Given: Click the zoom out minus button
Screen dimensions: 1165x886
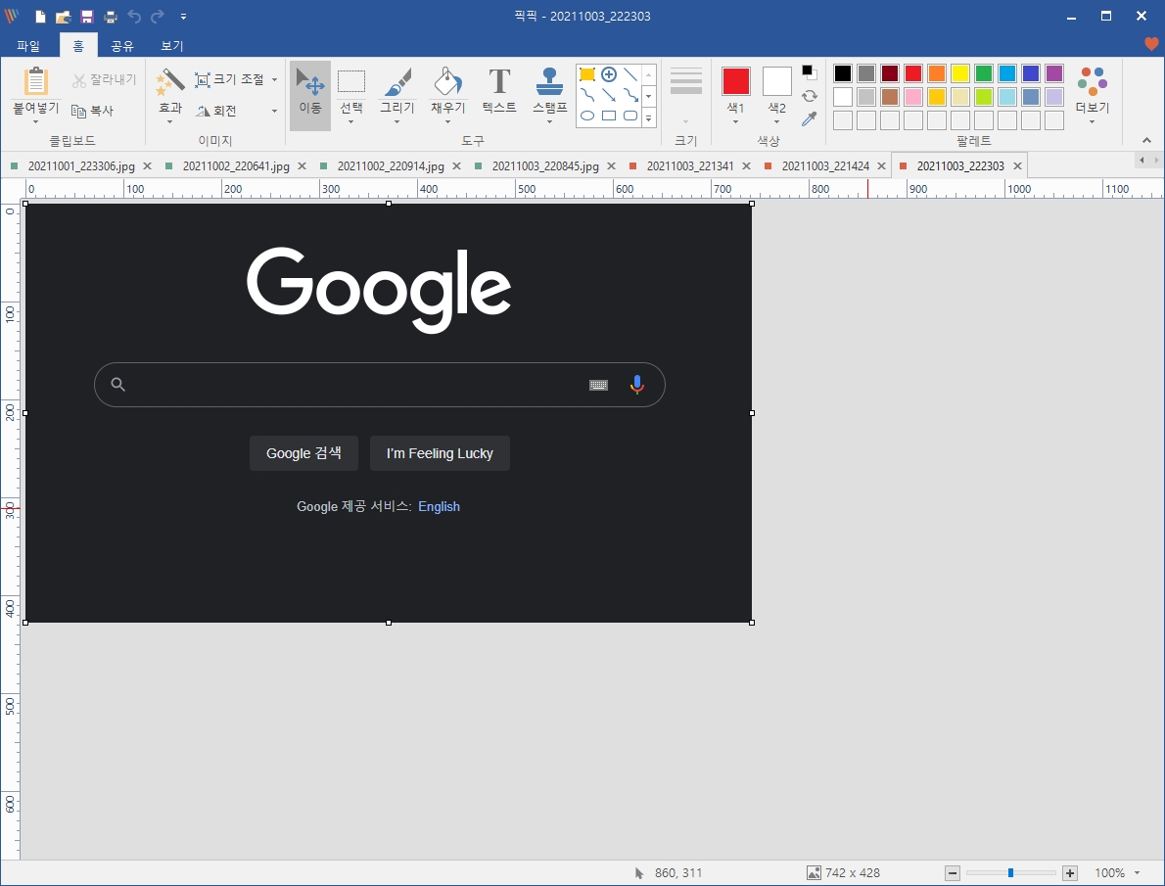Looking at the screenshot, I should [953, 873].
